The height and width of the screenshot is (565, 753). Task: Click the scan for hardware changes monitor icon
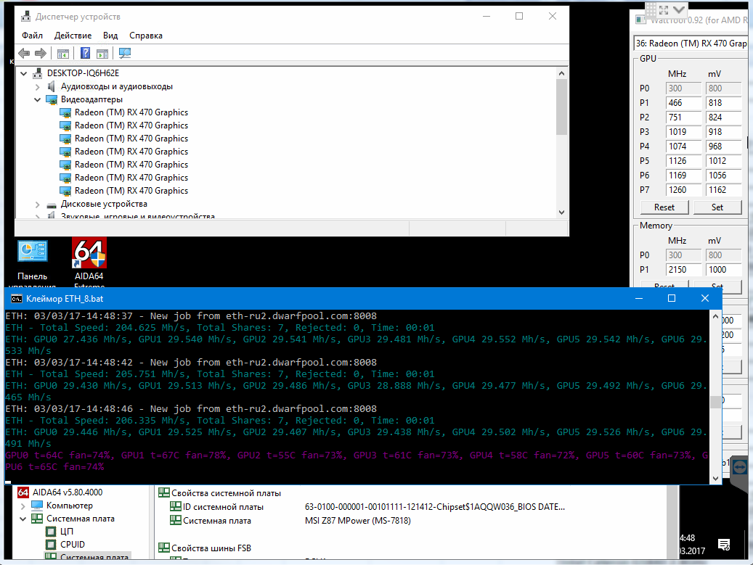pos(124,53)
